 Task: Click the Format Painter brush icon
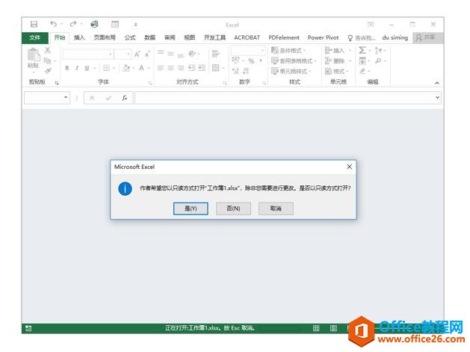pyautogui.click(x=47, y=71)
